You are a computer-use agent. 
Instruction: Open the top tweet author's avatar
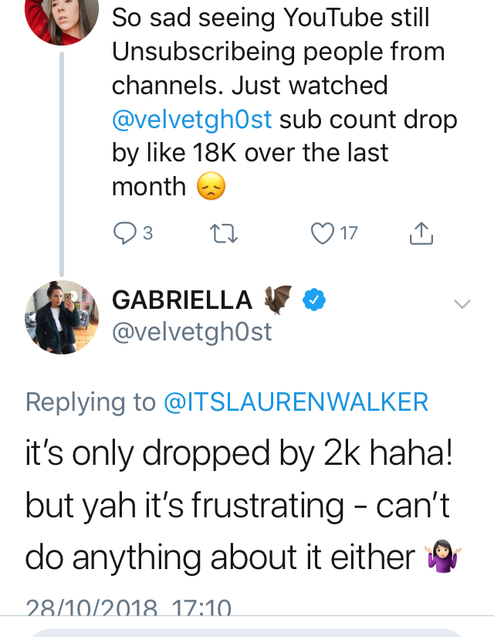(62, 17)
